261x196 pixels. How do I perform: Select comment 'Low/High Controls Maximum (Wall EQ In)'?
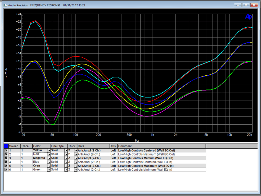[x=146, y=166]
